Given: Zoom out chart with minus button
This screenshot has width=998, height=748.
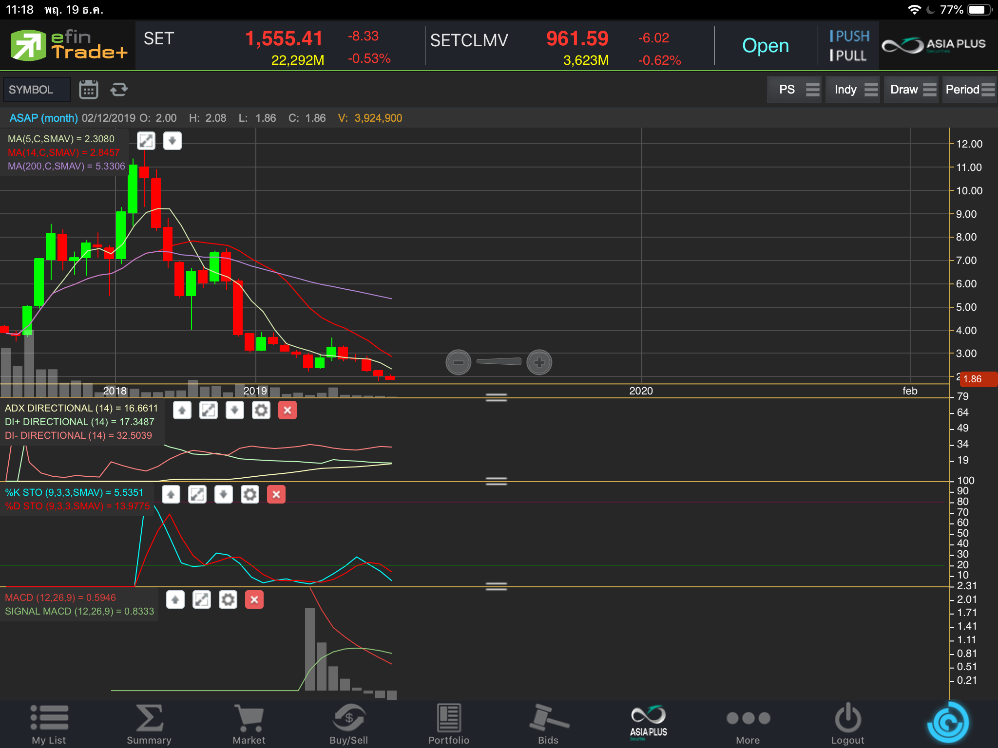Looking at the screenshot, I should [458, 362].
